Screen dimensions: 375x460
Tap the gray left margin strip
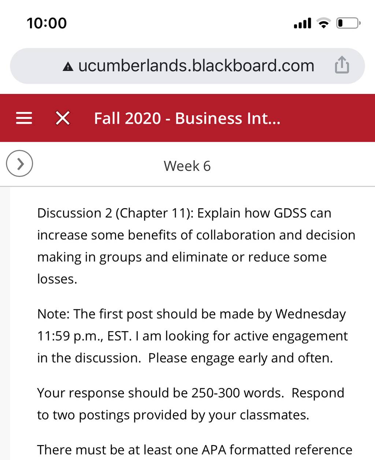click(5, 324)
